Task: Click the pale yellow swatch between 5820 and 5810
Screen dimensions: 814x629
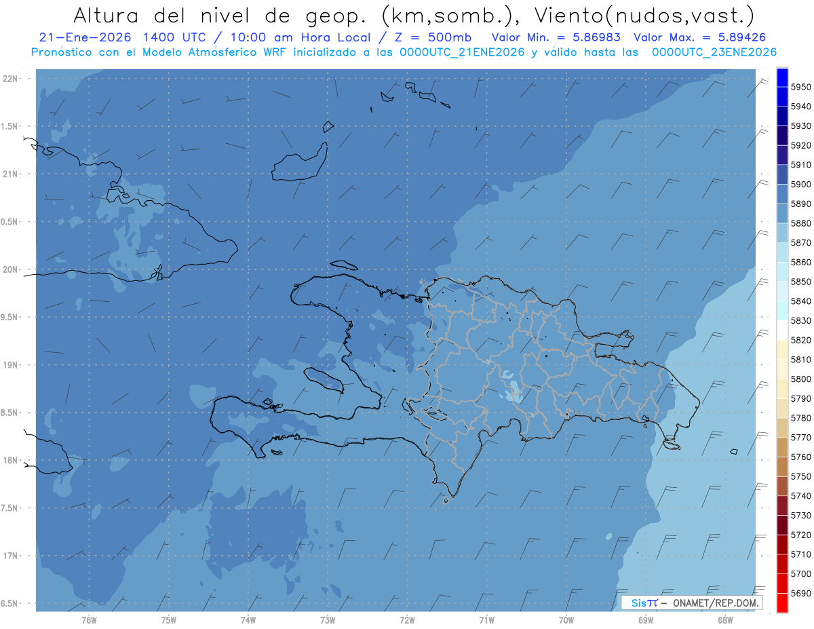Action: pyautogui.click(x=782, y=349)
